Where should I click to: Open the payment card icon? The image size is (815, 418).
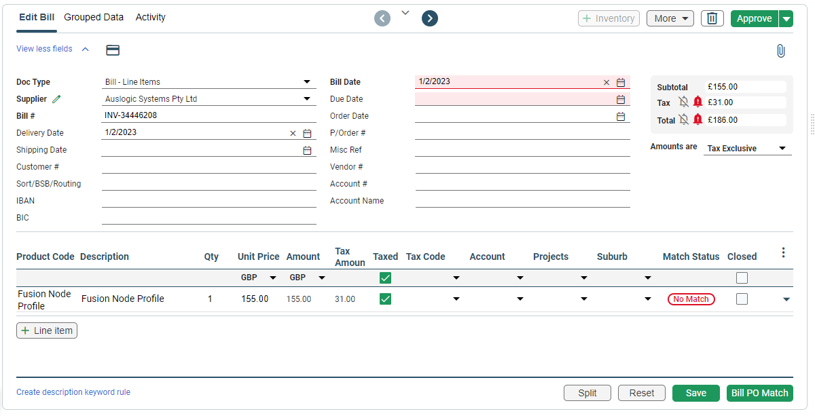click(113, 50)
